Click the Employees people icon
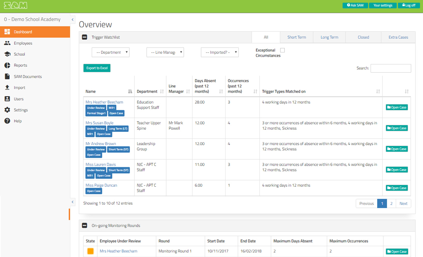This screenshot has height=257, width=423. click(x=7, y=43)
